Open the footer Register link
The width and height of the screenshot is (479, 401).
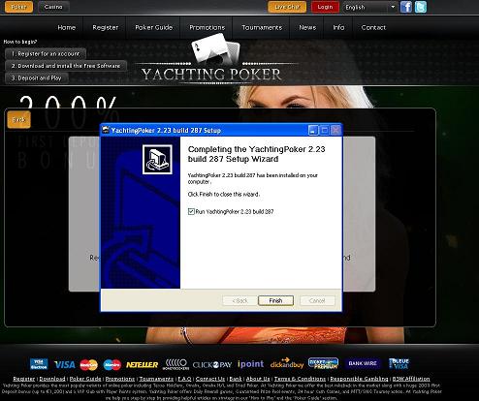(24, 379)
